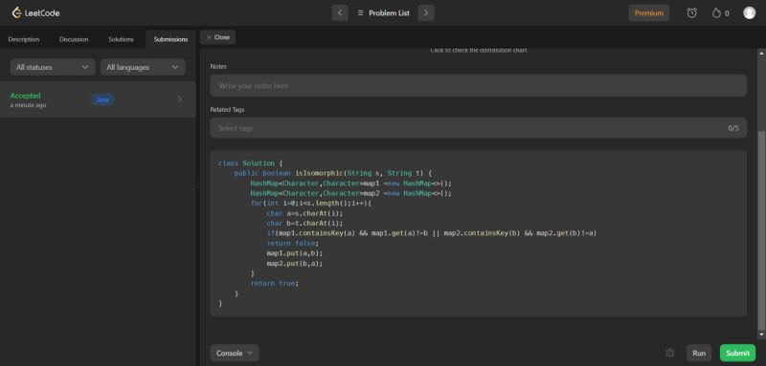Click the LeetCode logo
Screen dimensions: 766x366
pos(35,13)
